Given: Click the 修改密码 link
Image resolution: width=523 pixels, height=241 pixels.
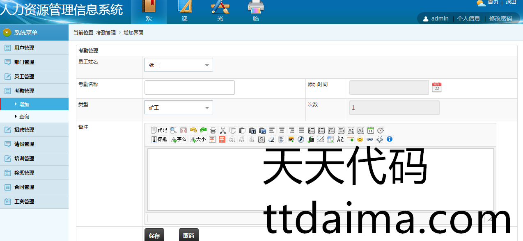Looking at the screenshot, I should click(500, 18).
